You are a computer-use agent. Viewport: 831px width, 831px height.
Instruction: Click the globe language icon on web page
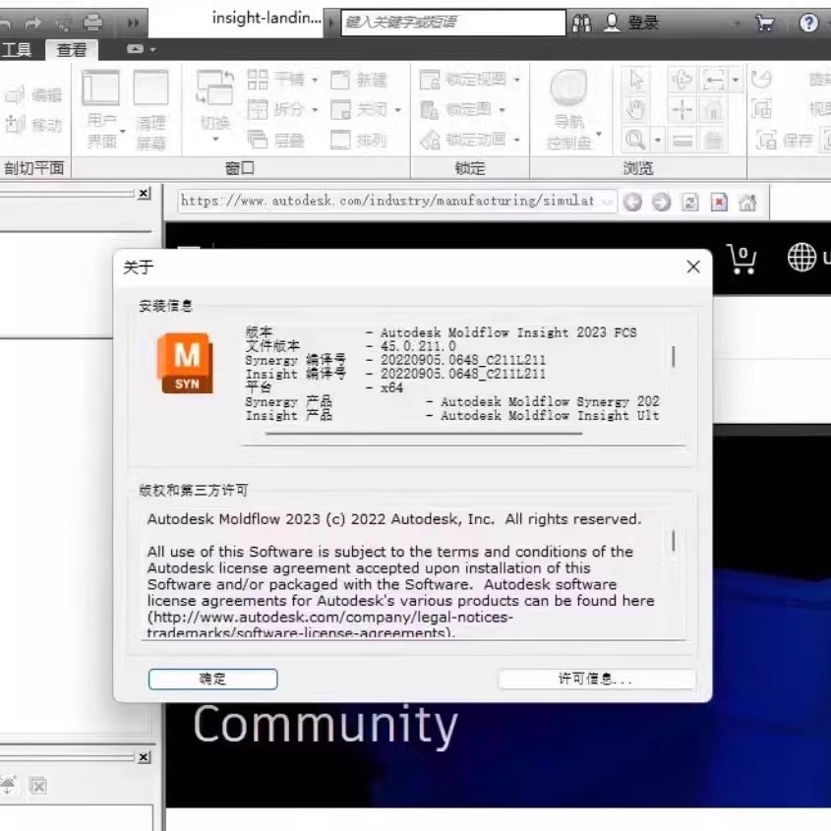click(801, 257)
